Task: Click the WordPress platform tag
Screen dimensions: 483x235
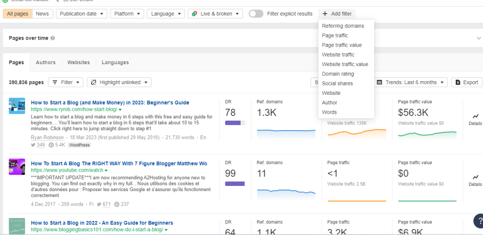Action: [79, 145]
